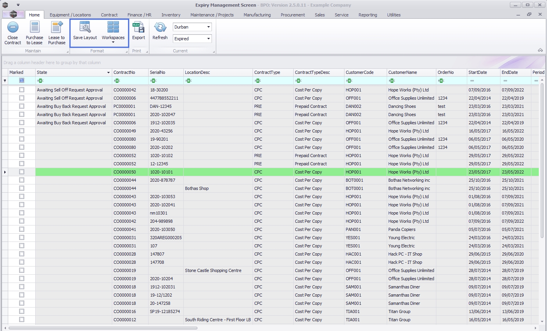Tick the checkbox for serial DAN-12345 row
This screenshot has width=547, height=331.
(x=22, y=106)
